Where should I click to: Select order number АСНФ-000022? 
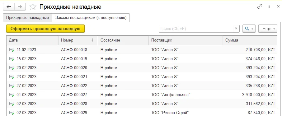(74, 86)
